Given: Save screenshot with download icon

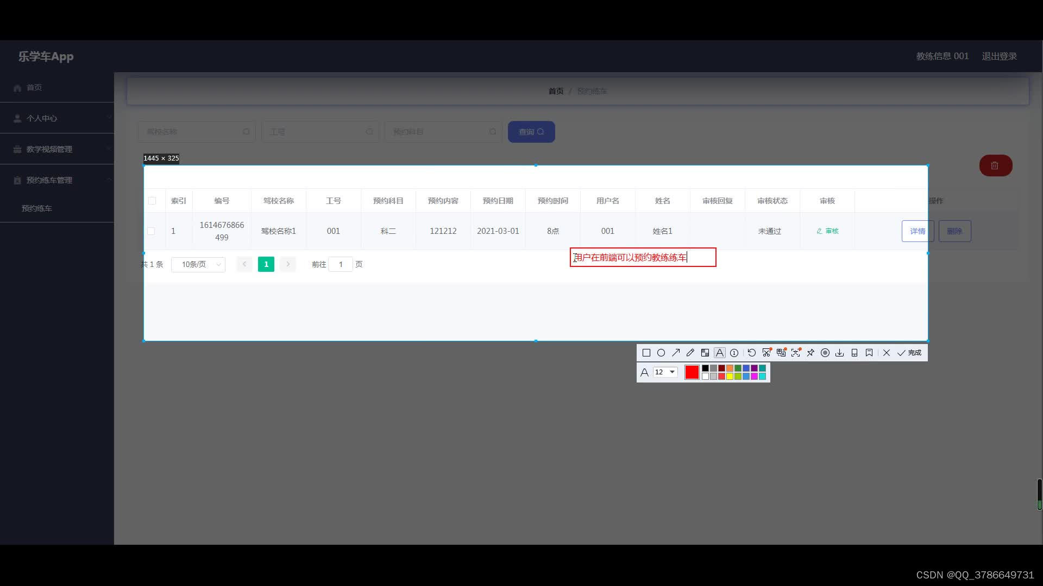Looking at the screenshot, I should click(x=840, y=353).
